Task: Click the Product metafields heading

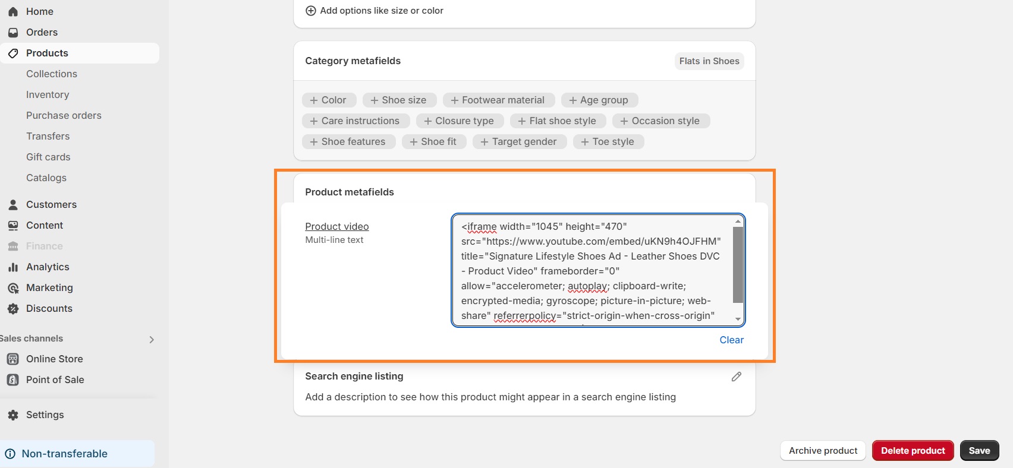Action: (350, 192)
